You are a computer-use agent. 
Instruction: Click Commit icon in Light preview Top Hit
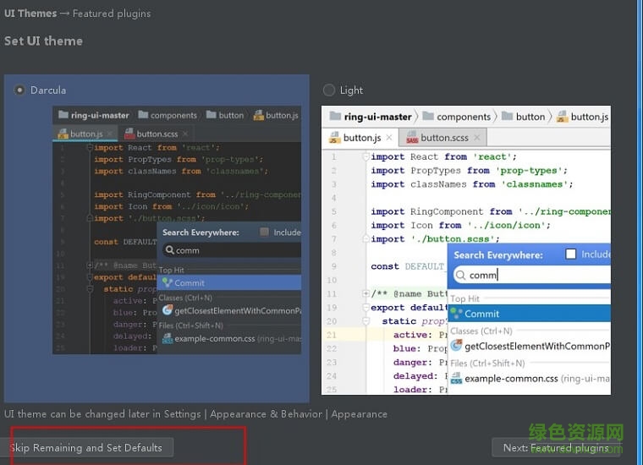[457, 314]
